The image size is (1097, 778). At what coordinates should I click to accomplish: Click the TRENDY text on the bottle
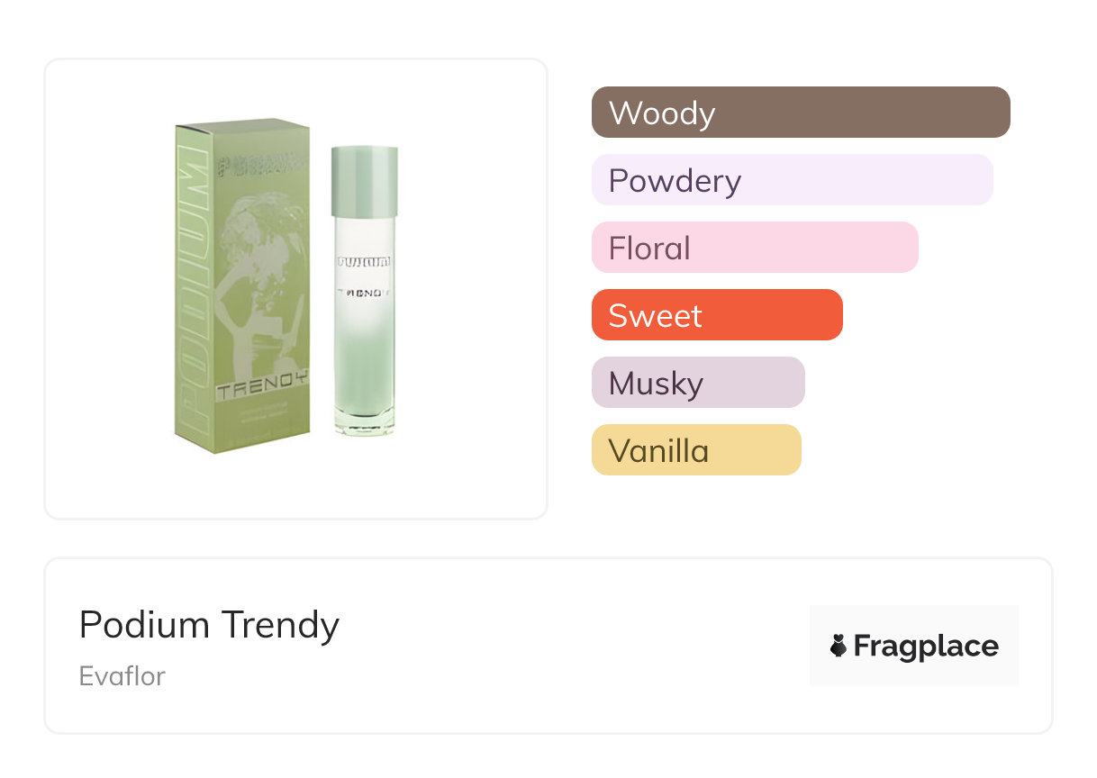(x=363, y=294)
